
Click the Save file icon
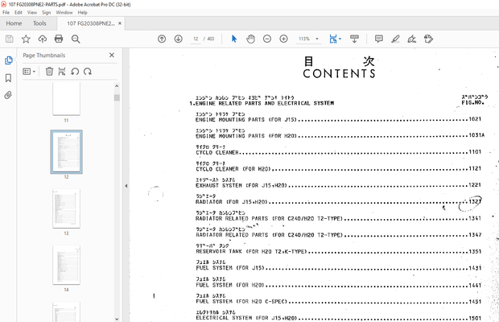point(9,39)
